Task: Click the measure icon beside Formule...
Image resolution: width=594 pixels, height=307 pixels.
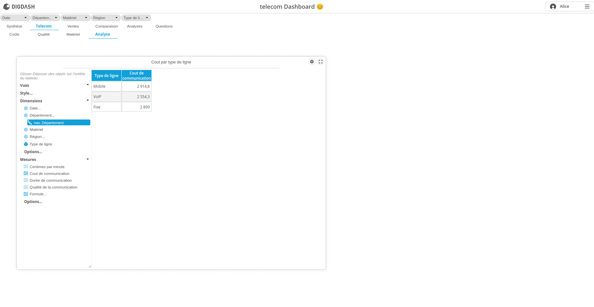Action: pos(26,194)
